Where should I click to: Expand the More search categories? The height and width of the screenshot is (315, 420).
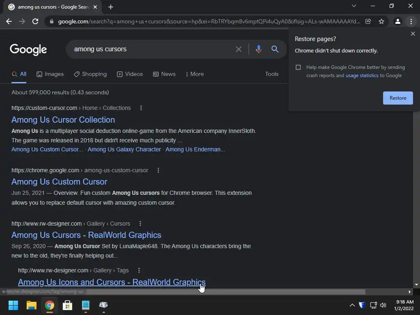195,74
